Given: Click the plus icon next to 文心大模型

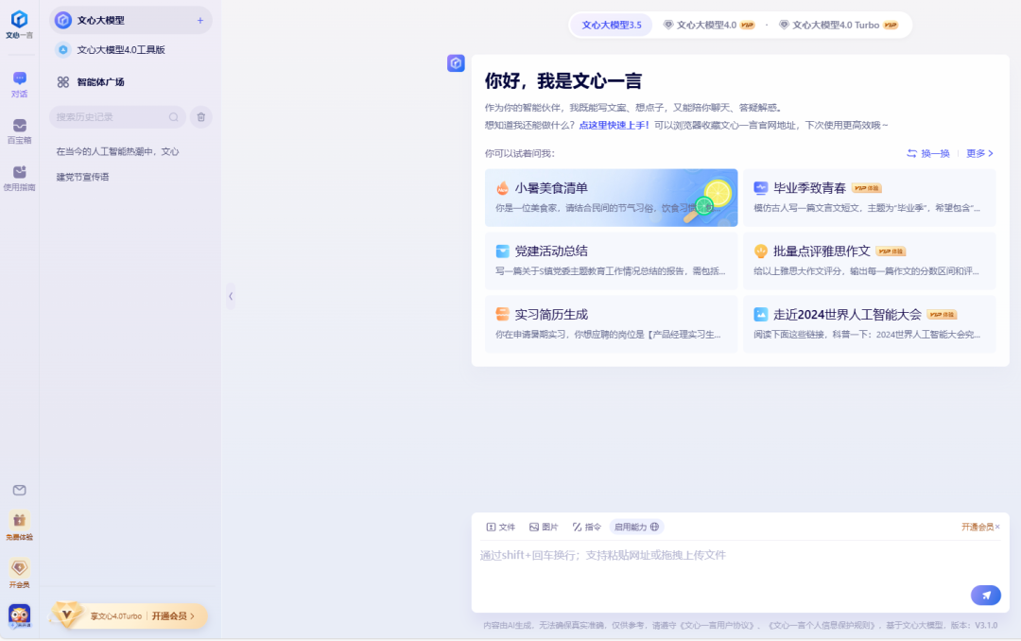Looking at the screenshot, I should [x=199, y=21].
